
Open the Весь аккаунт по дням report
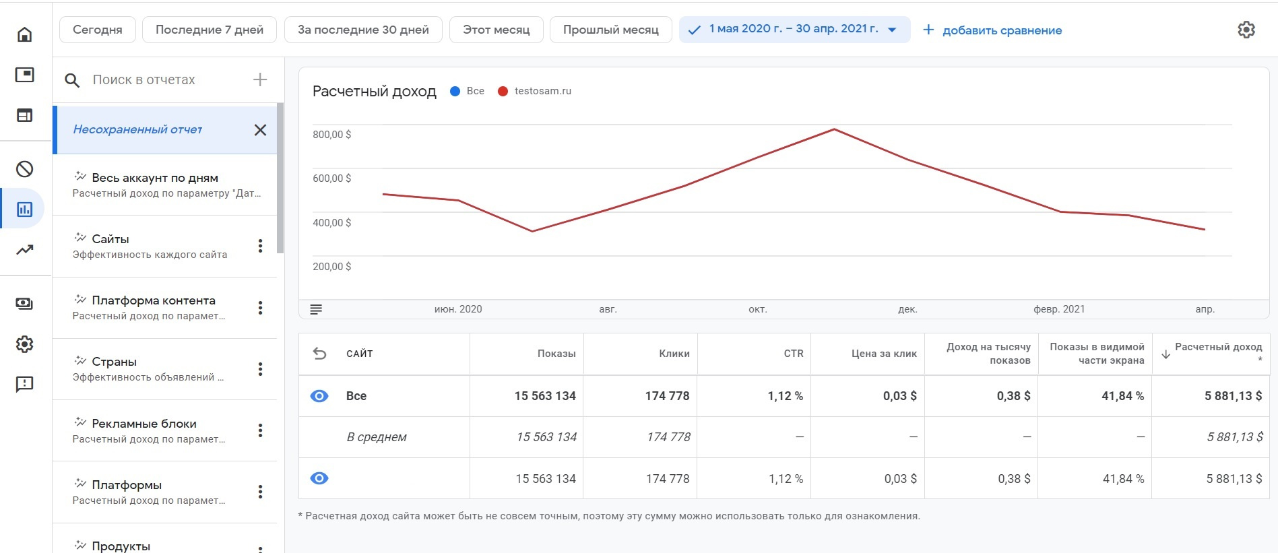[165, 185]
